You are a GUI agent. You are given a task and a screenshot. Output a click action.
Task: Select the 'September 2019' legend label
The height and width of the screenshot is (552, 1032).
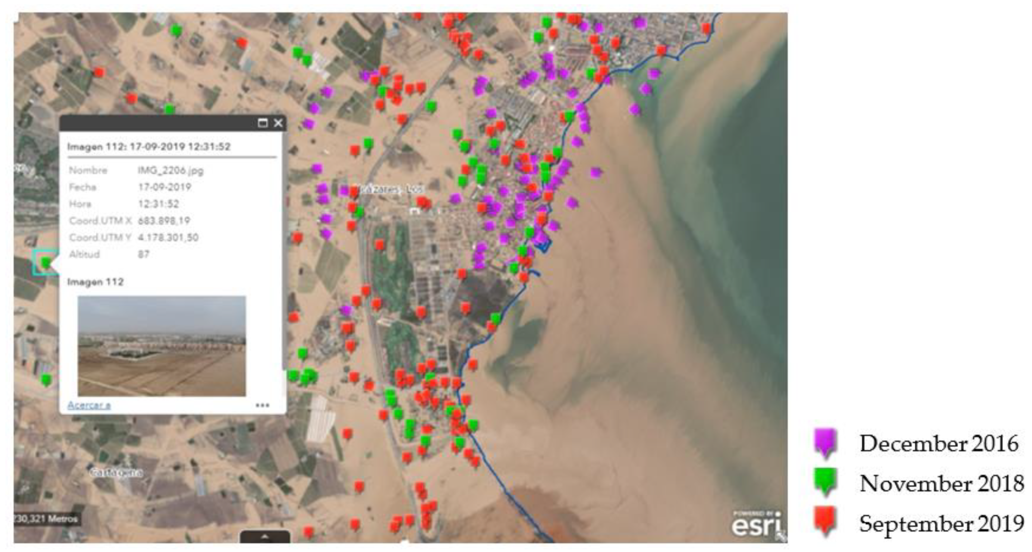941,524
